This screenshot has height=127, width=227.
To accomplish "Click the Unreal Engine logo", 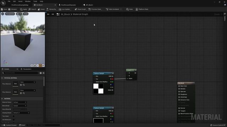I will [3, 3].
